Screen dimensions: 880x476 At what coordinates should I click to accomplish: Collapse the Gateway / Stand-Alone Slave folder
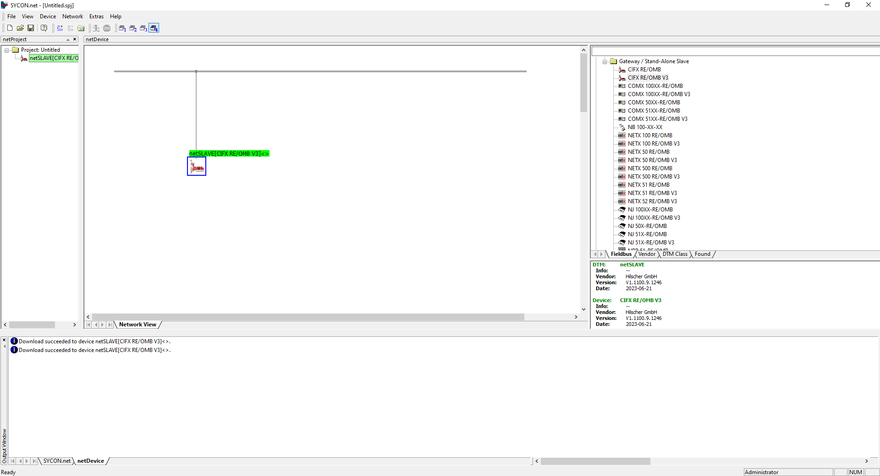[x=605, y=61]
